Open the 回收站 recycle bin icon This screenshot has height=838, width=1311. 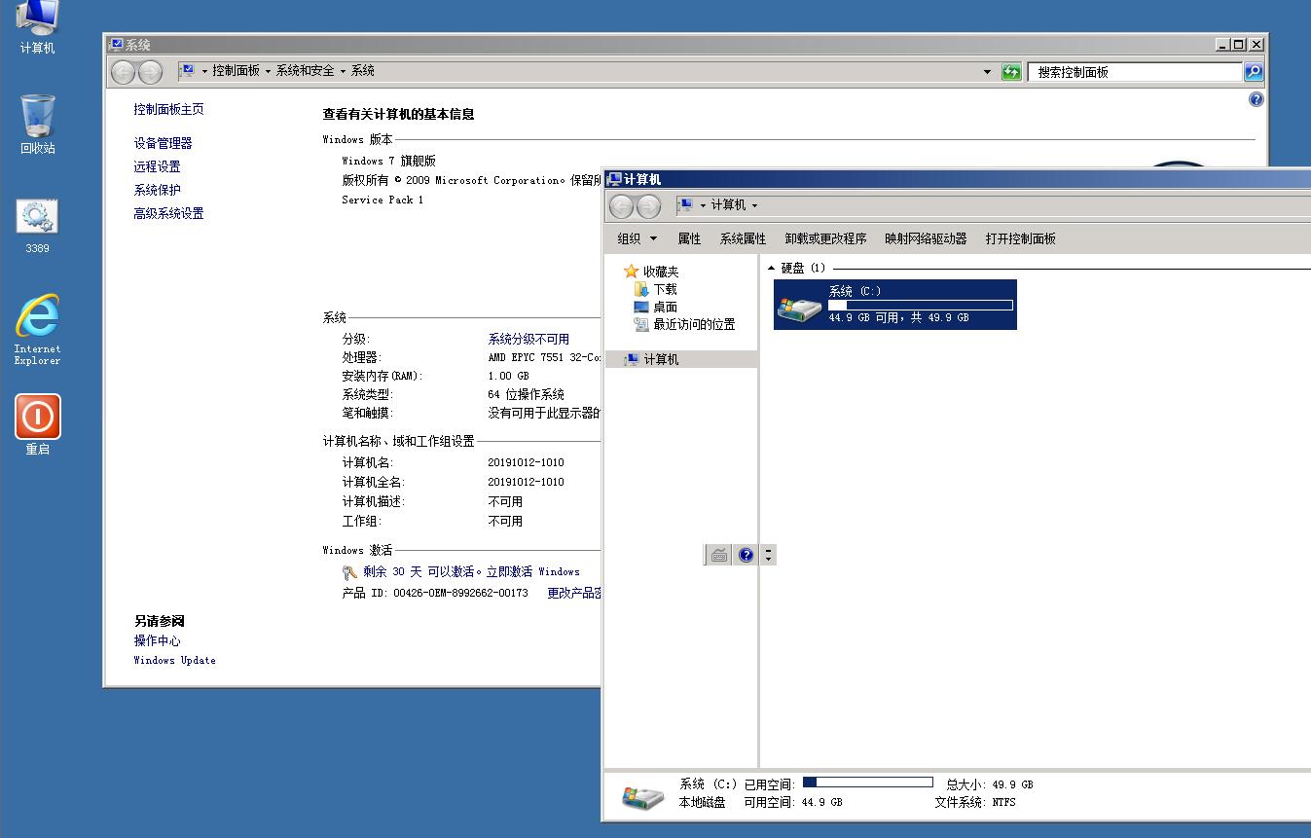click(37, 124)
